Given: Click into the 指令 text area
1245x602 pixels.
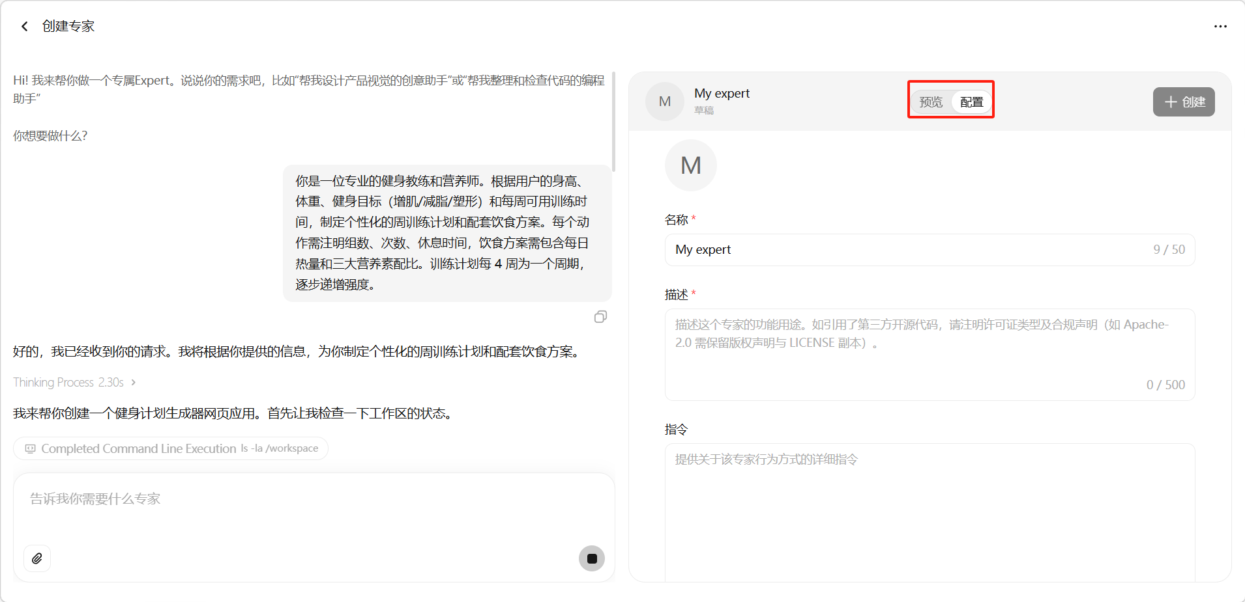Looking at the screenshot, I should (929, 514).
